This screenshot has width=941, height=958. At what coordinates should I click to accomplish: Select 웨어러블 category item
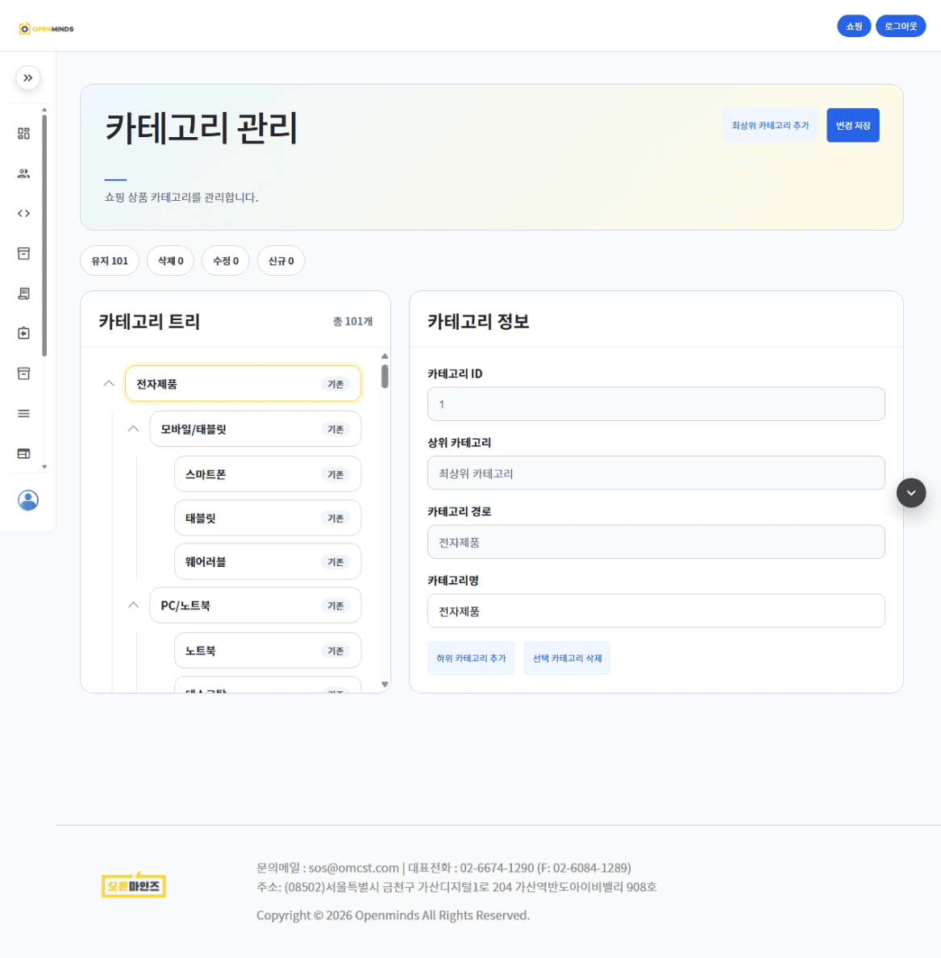268,561
